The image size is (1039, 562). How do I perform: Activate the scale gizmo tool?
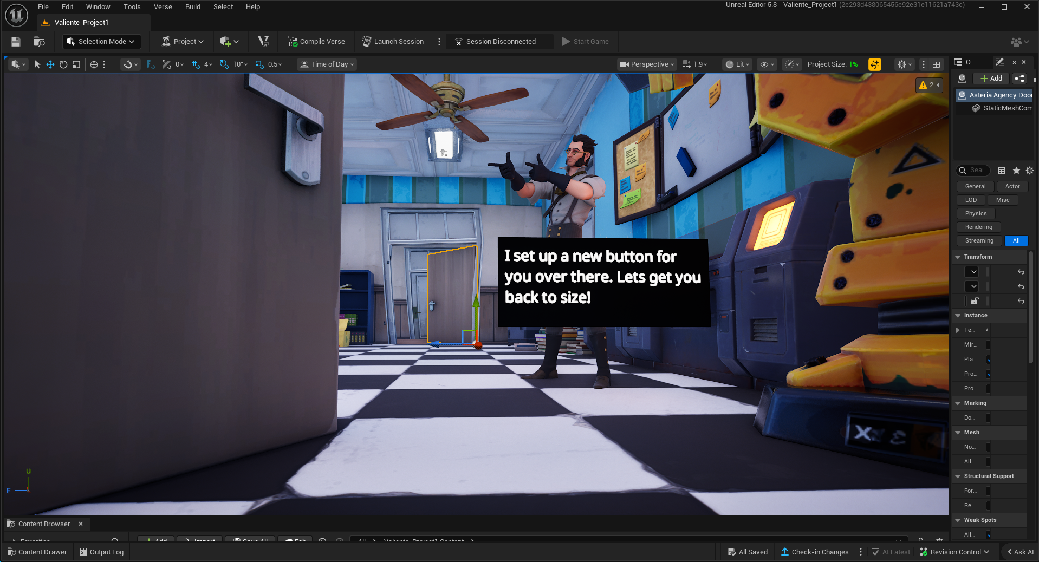coord(76,64)
